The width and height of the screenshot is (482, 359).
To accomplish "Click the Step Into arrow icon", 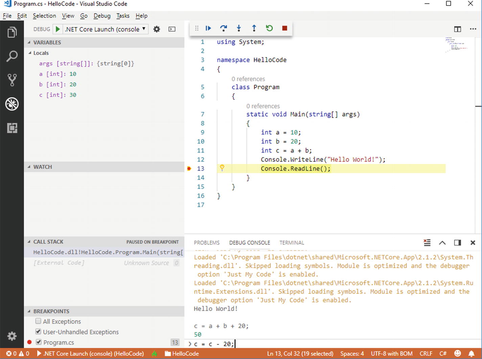I will 239,28.
